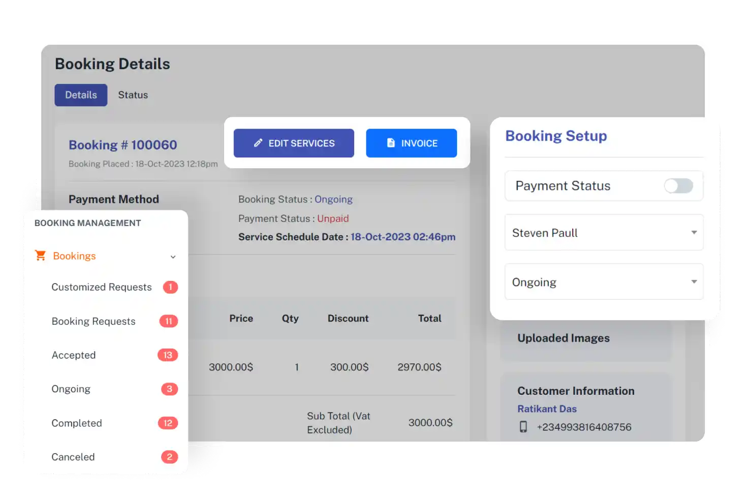Click the Total column header
The width and height of the screenshot is (746, 504).
[430, 319]
